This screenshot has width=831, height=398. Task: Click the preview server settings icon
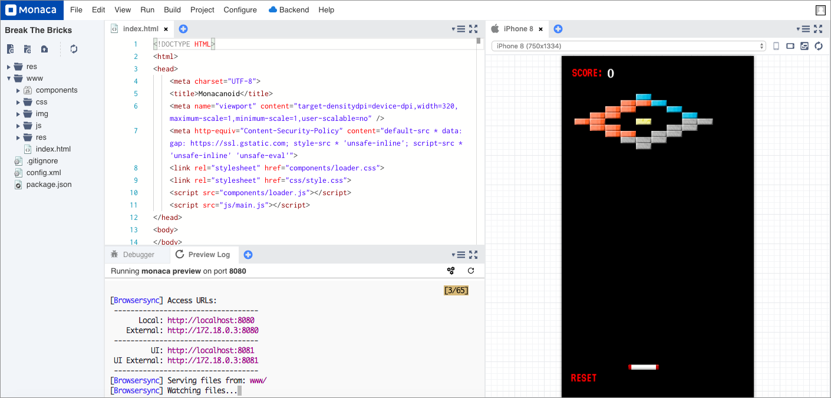(x=451, y=271)
